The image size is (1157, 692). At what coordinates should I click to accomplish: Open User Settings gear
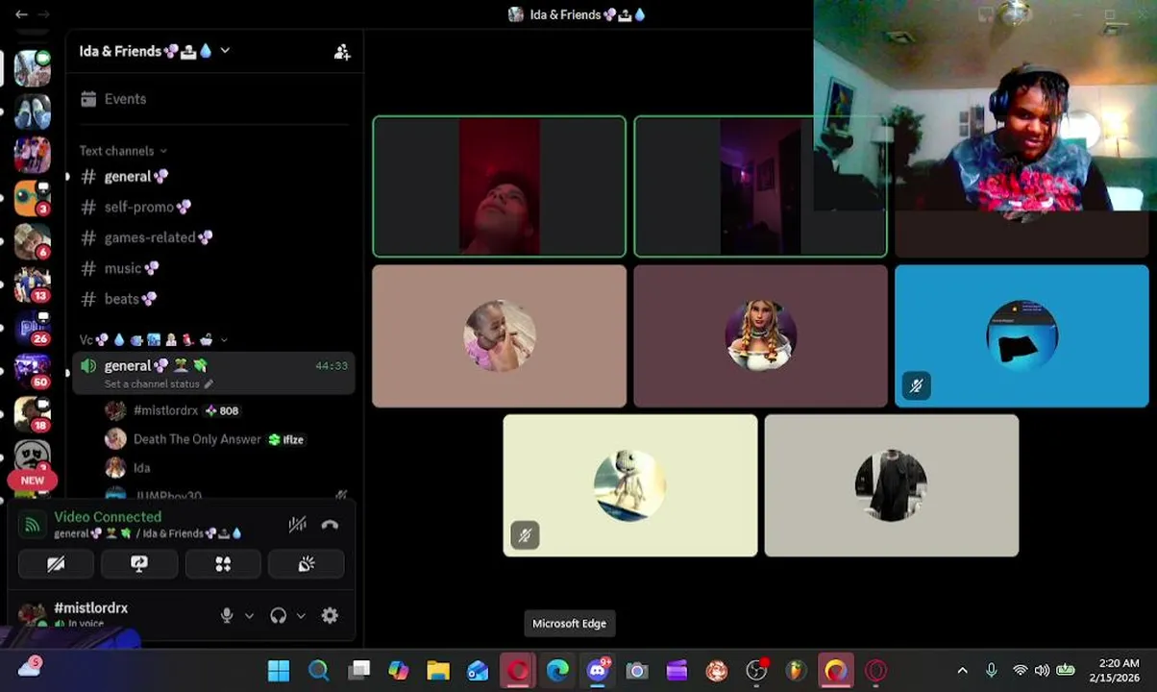point(330,616)
